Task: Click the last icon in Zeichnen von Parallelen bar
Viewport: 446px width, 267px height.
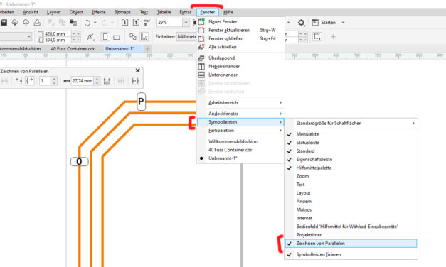Action: [x=135, y=81]
